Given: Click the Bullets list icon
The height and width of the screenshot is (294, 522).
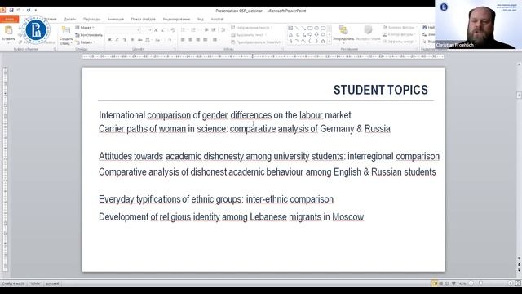Looking at the screenshot, I should pyautogui.click(x=184, y=30).
